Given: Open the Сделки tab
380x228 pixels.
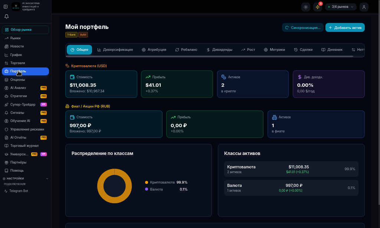Looking at the screenshot, I should (303, 50).
